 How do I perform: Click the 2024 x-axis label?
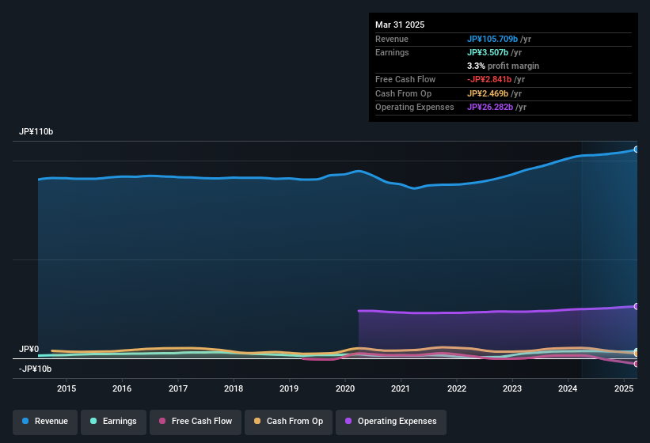[568, 388]
